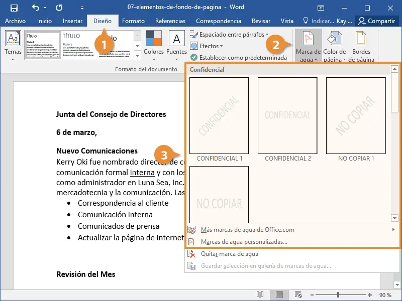This screenshot has width=402, height=301.
Task: Zoom in with the plus button
Action: 370,295
